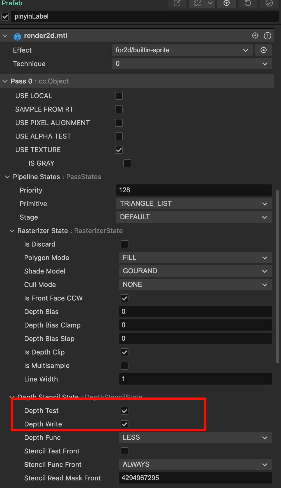Collapse the Rasterizer State section
Screen dimensions: 281x488
(12, 231)
